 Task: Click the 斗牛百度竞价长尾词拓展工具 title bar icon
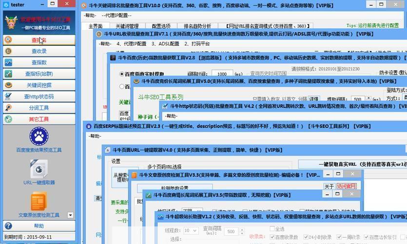pyautogui.click(x=136, y=81)
